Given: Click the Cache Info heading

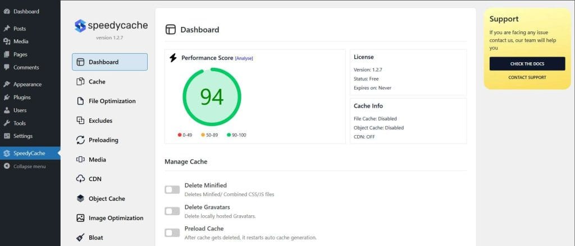Looking at the screenshot, I should point(368,106).
